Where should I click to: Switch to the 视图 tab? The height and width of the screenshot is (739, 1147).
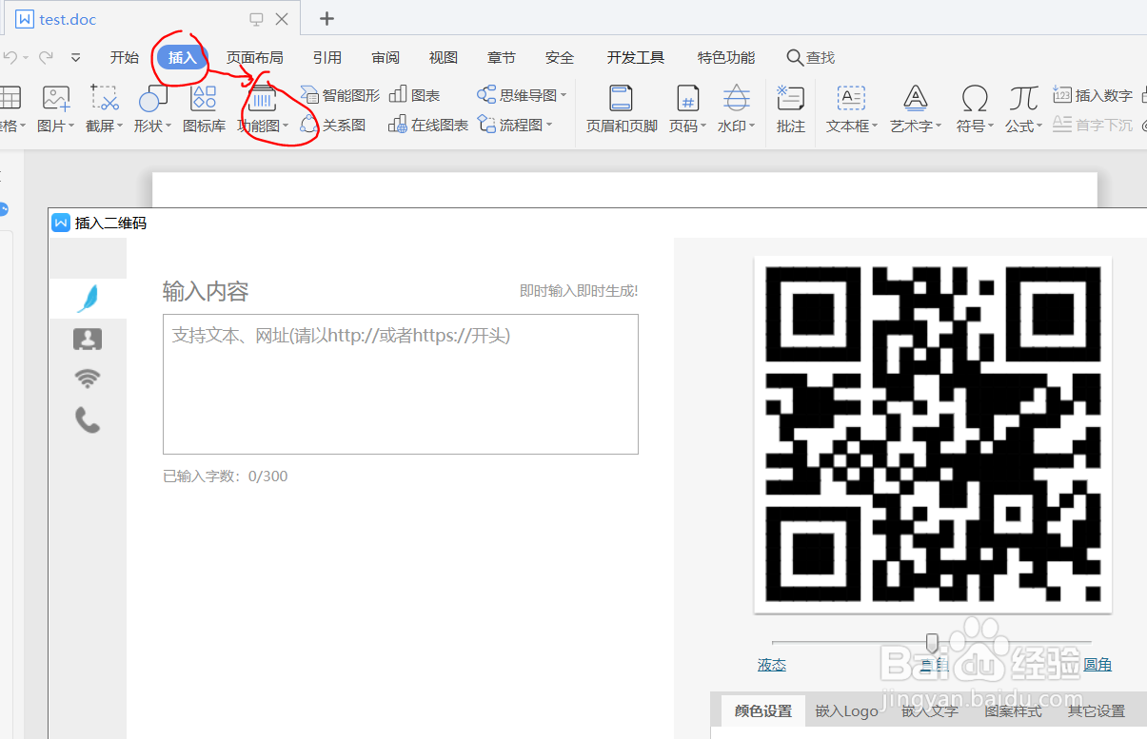coord(443,58)
